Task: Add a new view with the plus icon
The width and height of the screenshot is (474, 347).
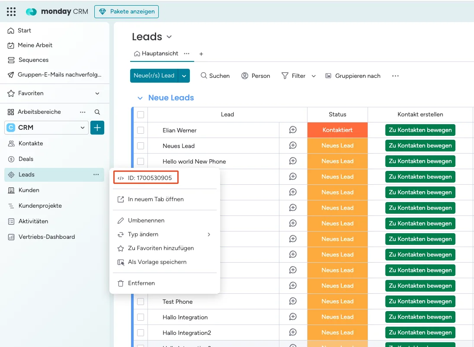Action: (x=201, y=54)
